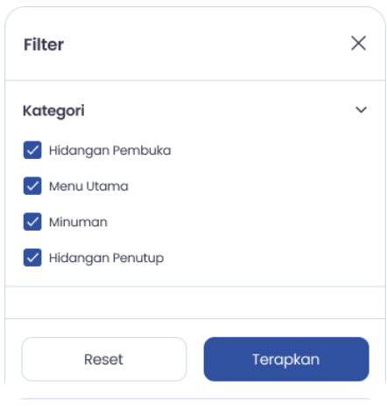
Task: Click the empty section below the Kategori list
Action: pos(195,302)
